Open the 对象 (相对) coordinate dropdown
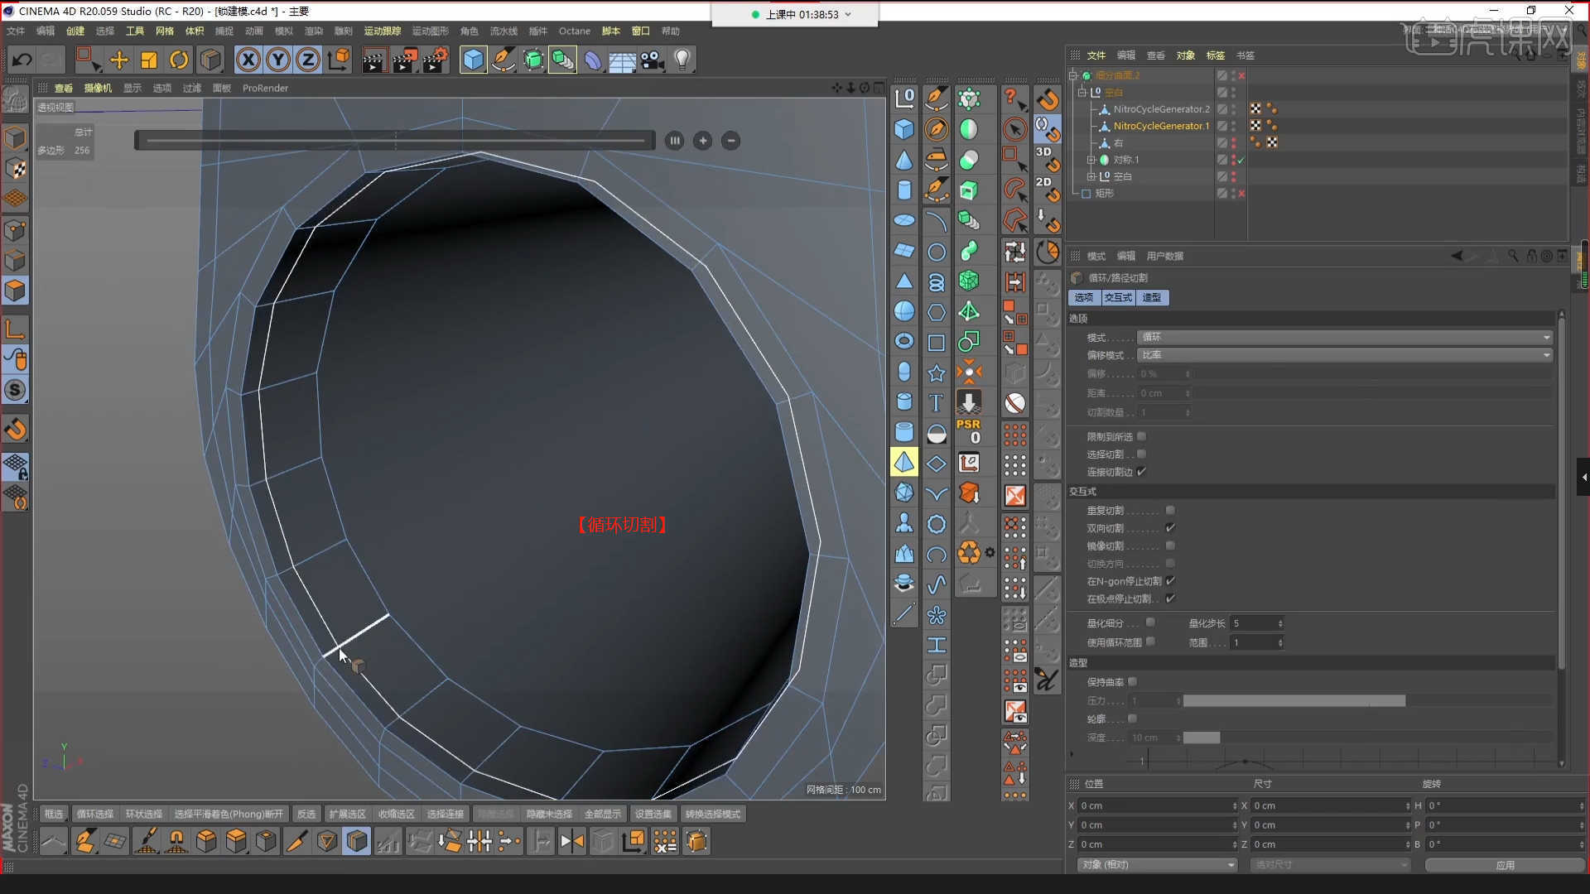Viewport: 1590px width, 894px height. tap(1158, 864)
